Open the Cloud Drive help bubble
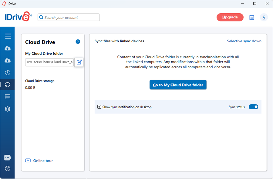The height and width of the screenshot is (179, 273). point(78,41)
